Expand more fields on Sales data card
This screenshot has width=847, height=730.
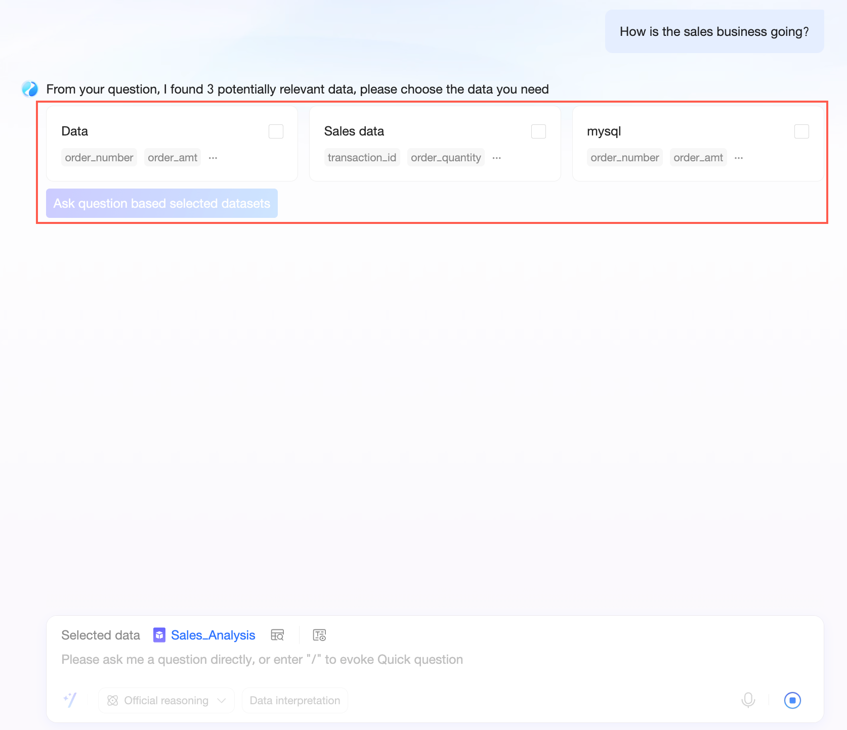496,158
